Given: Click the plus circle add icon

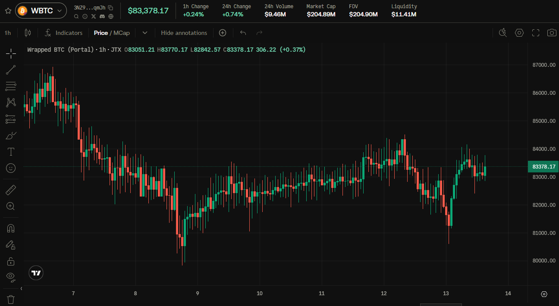Looking at the screenshot, I should click(x=223, y=33).
